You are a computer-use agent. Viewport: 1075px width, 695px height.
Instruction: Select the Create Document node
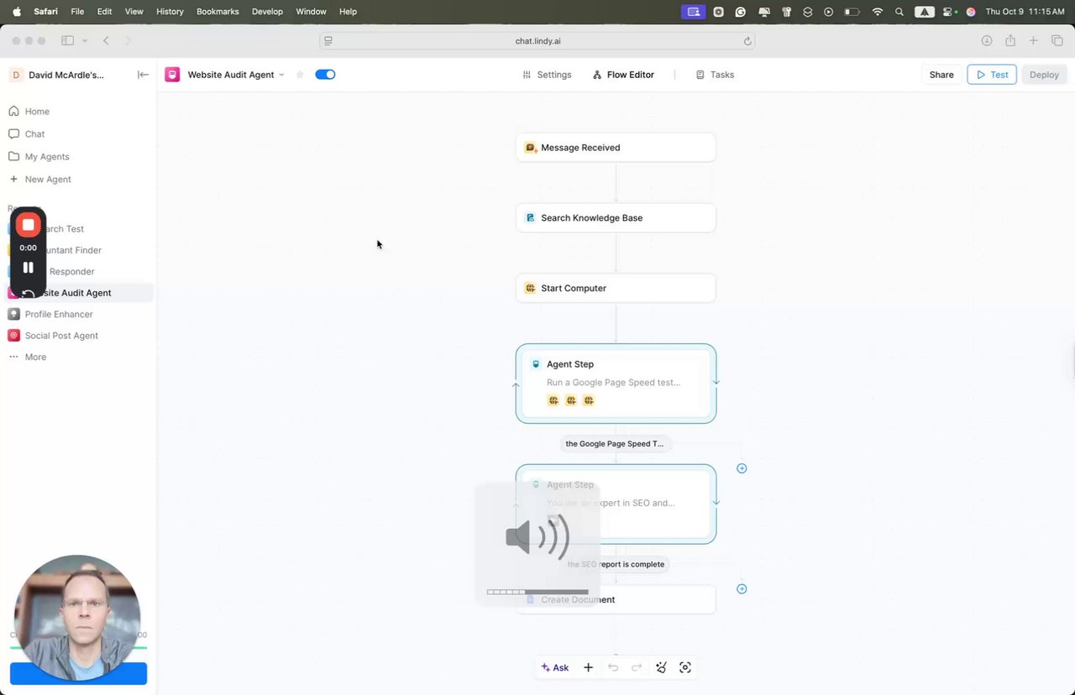coord(616,599)
